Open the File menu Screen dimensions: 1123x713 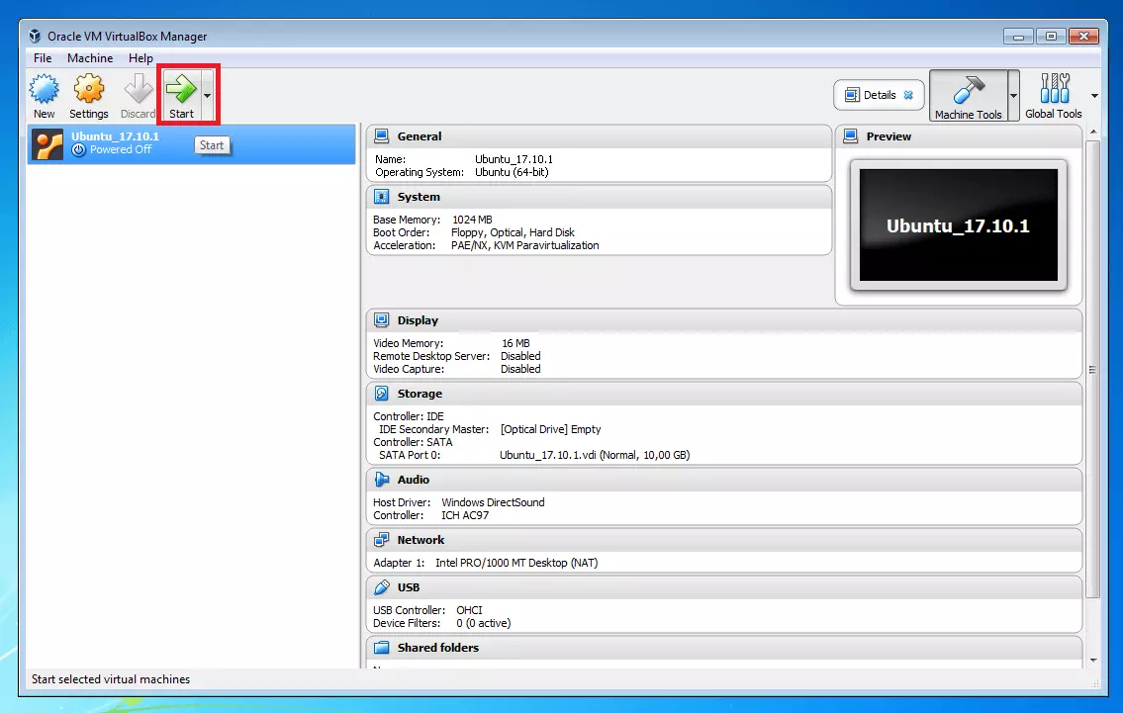pyautogui.click(x=43, y=58)
